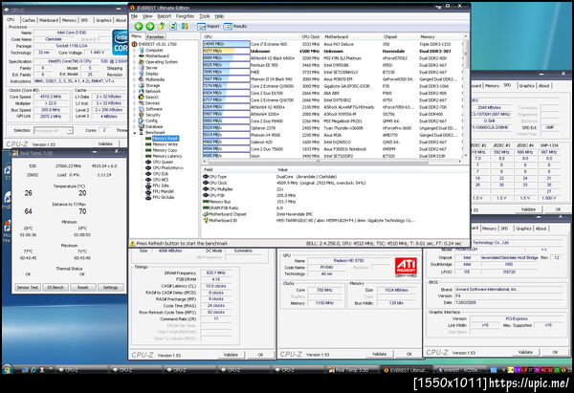Sort by the CPU Clock column header
The image size is (574, 393).
coord(311,36)
